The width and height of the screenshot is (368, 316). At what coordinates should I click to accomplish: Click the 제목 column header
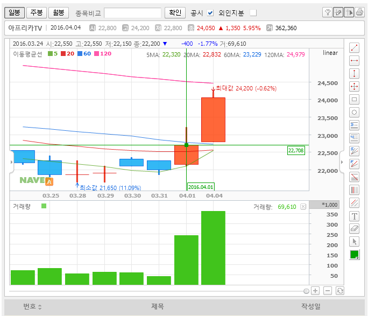pyautogui.click(x=157, y=306)
